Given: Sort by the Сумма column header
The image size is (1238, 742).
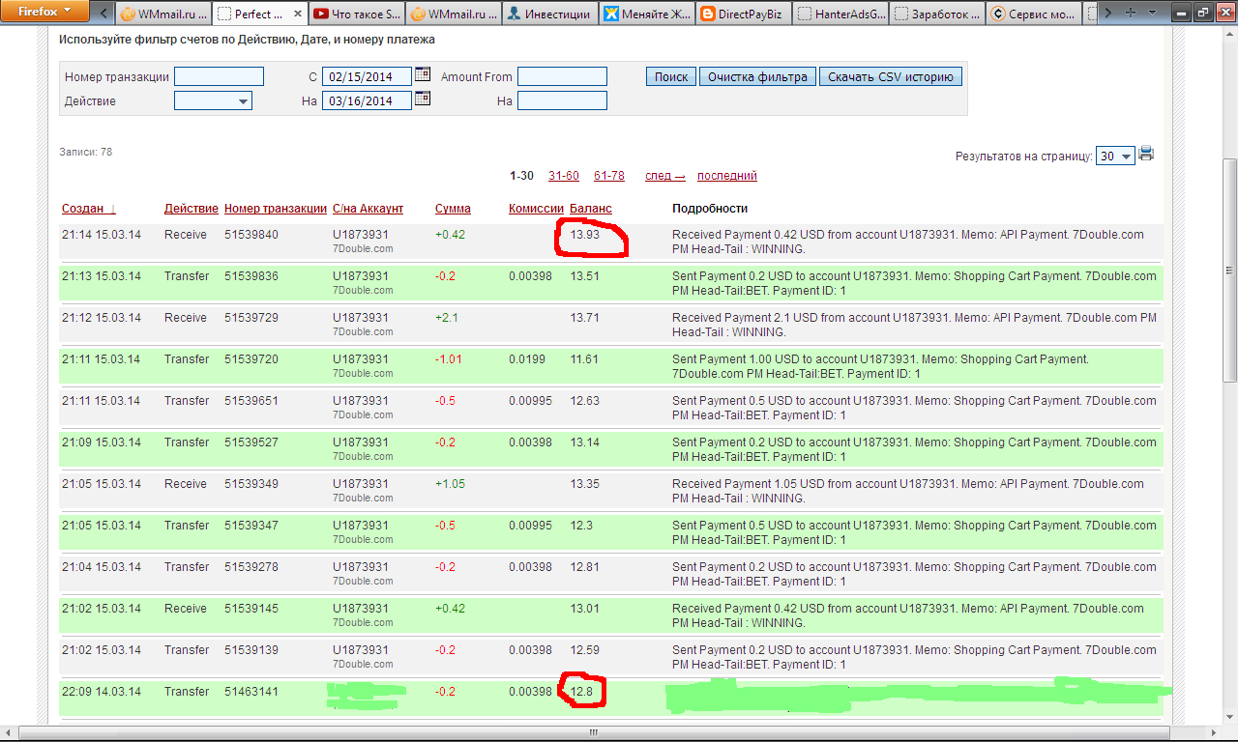Looking at the screenshot, I should [x=453, y=209].
